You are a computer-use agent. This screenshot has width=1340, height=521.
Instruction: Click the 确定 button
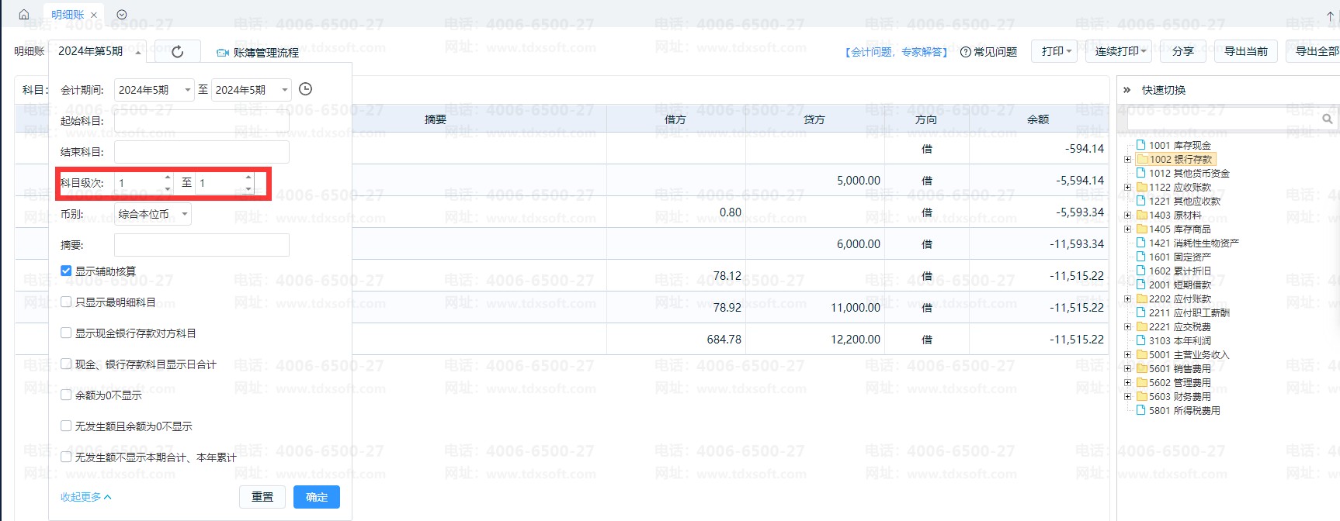316,497
